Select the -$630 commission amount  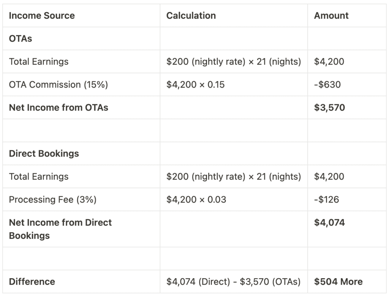(327, 85)
